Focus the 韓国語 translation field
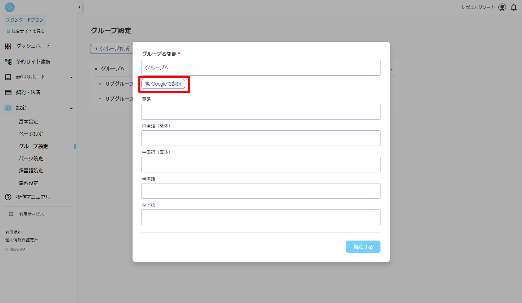The width and height of the screenshot is (522, 303). pos(261,191)
